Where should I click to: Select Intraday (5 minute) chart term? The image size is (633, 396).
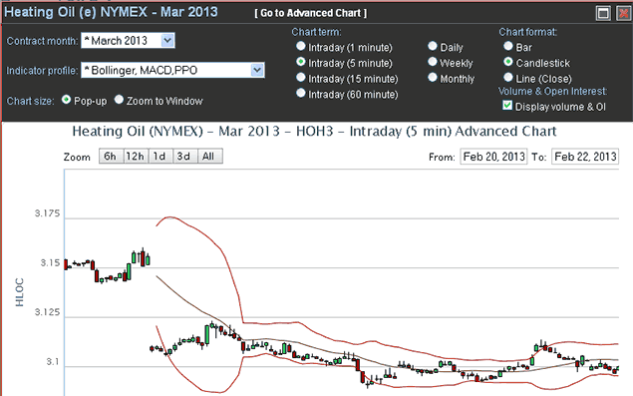301,62
